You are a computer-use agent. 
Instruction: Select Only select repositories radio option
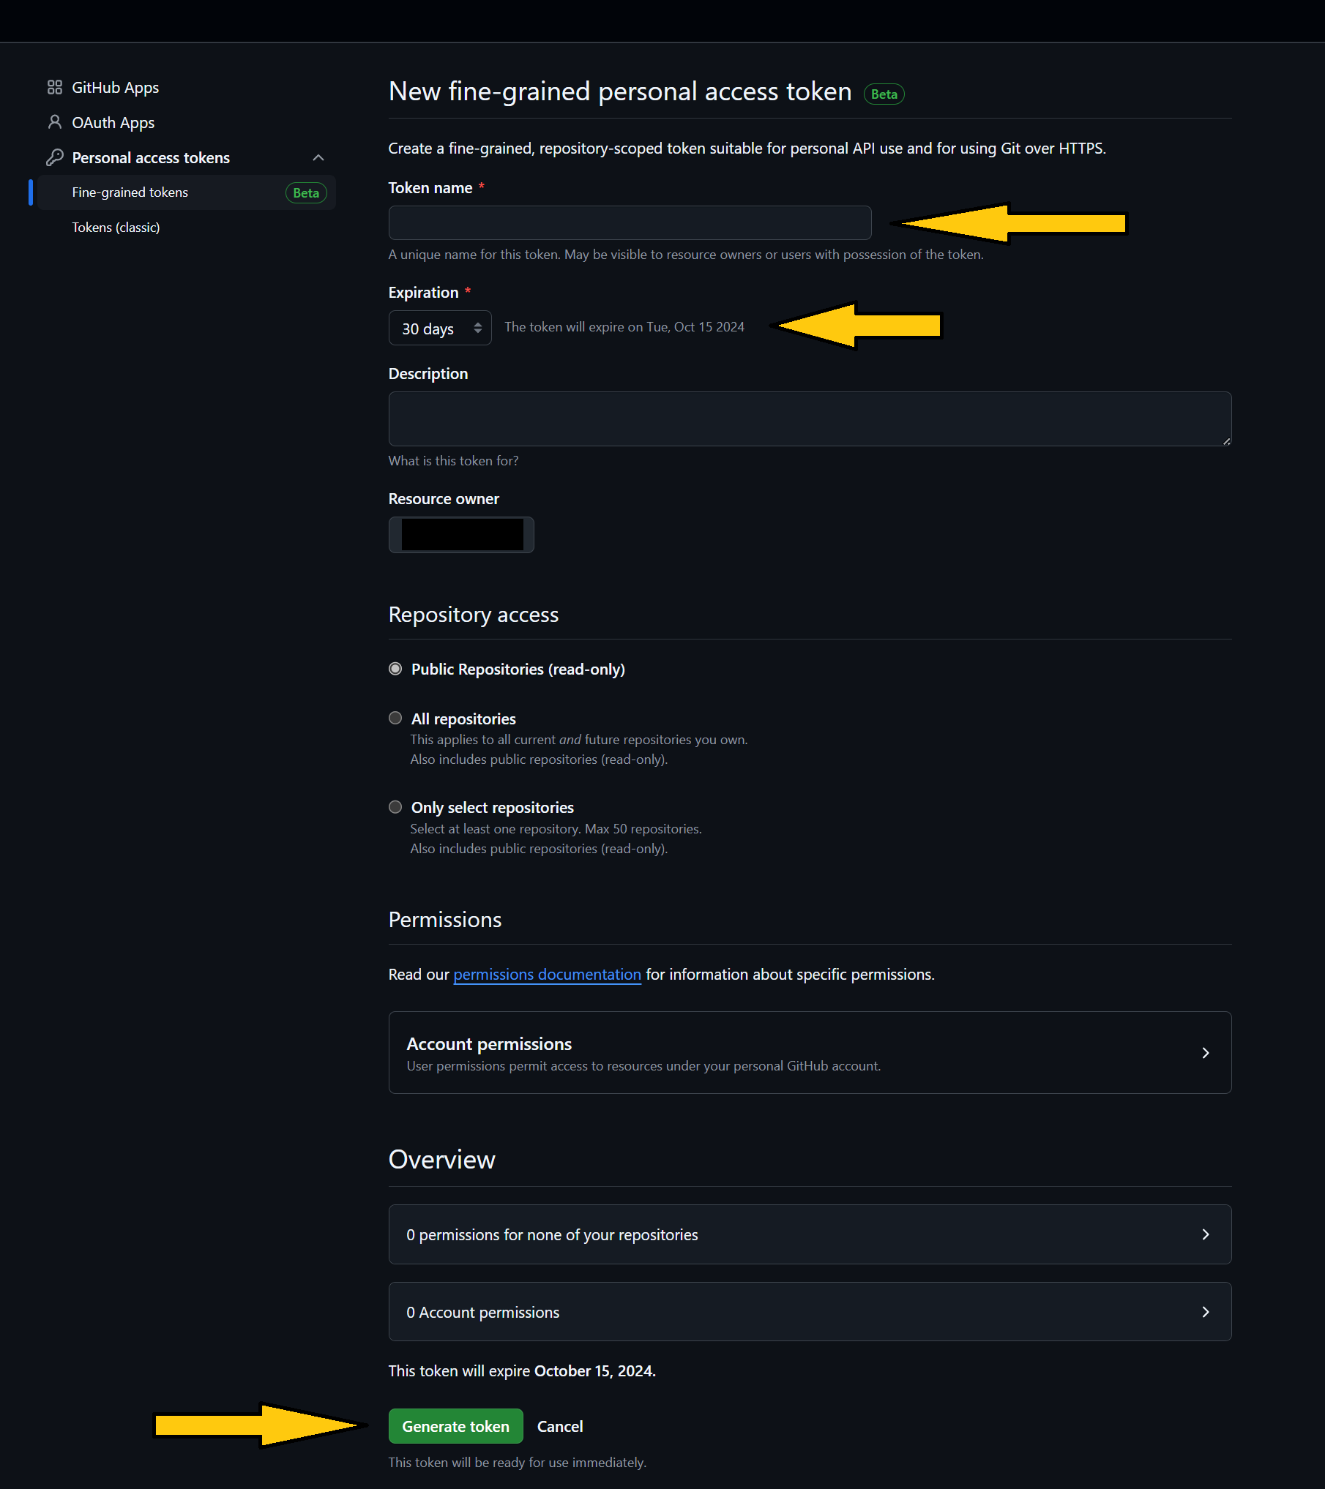396,808
